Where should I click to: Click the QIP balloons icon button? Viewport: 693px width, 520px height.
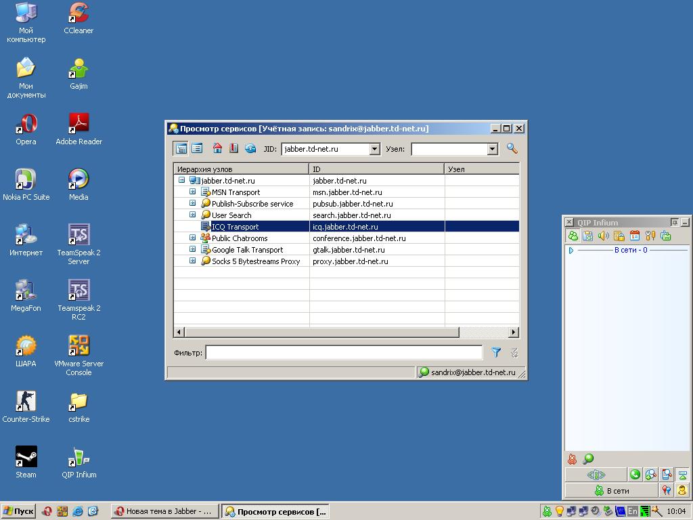coord(667,490)
